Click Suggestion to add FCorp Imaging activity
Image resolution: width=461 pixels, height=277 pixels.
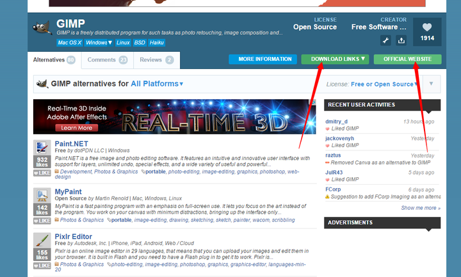tap(385, 197)
